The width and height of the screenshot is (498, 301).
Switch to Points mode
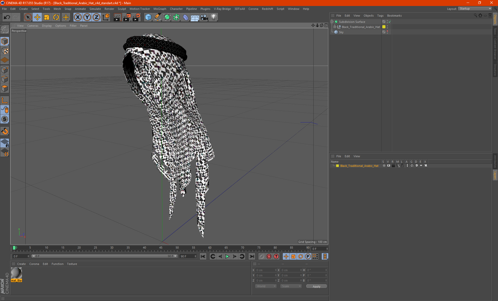click(5, 70)
